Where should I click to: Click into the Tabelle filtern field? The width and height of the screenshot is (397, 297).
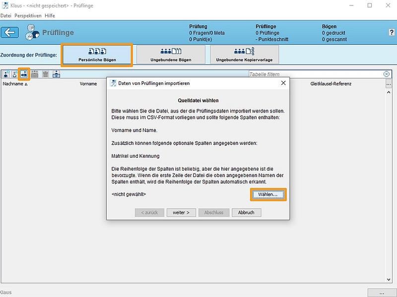click(x=315, y=74)
